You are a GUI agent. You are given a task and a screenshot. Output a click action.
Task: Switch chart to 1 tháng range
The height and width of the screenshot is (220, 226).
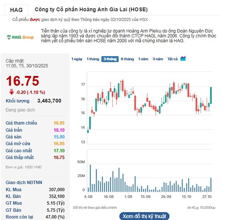tap(93, 59)
